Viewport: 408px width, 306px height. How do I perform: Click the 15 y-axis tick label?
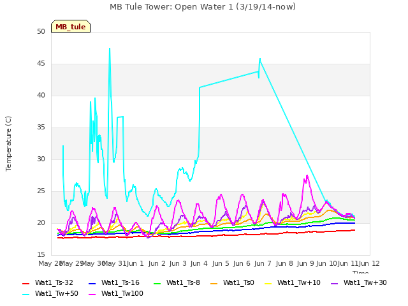tap(41, 254)
